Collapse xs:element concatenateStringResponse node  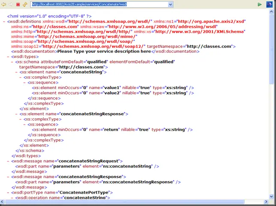[x=16, y=114]
